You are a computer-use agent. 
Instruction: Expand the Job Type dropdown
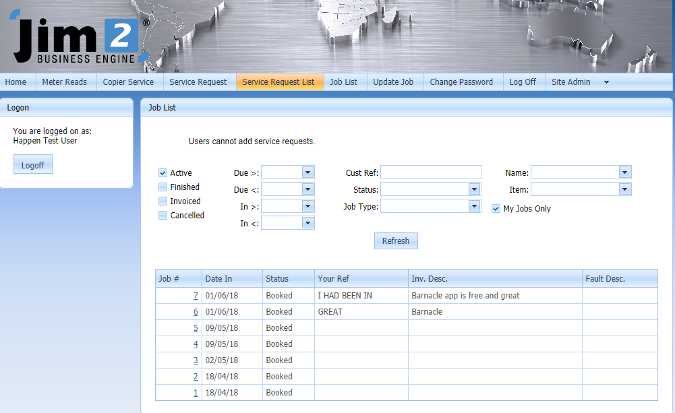pyautogui.click(x=475, y=206)
